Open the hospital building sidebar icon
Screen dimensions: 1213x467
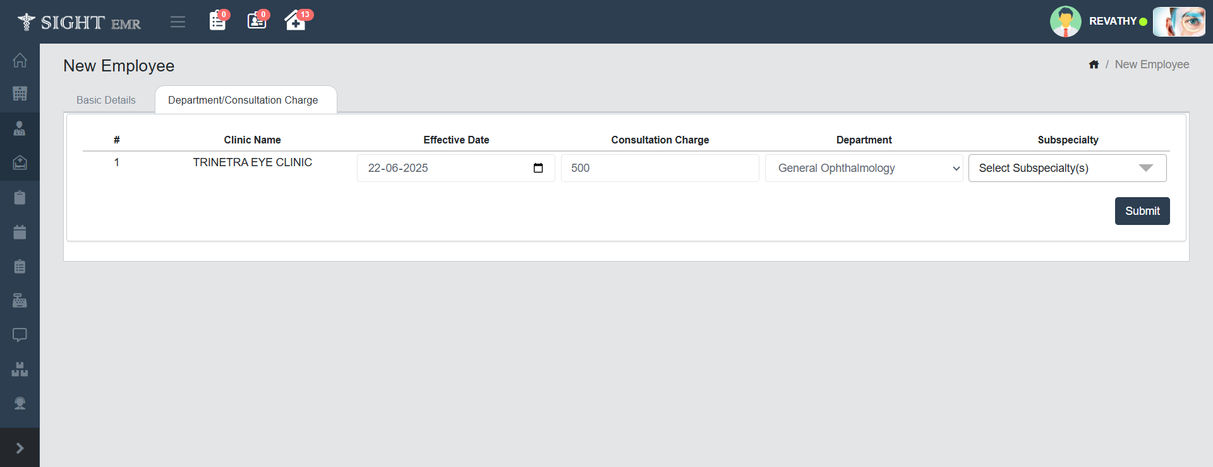point(20,94)
